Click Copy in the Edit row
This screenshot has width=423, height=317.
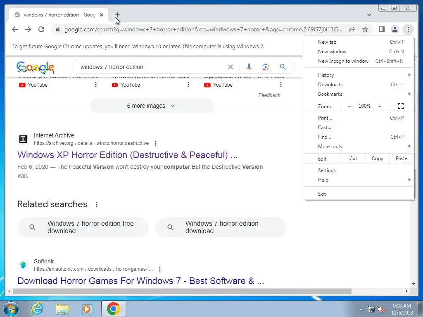pyautogui.click(x=378, y=158)
